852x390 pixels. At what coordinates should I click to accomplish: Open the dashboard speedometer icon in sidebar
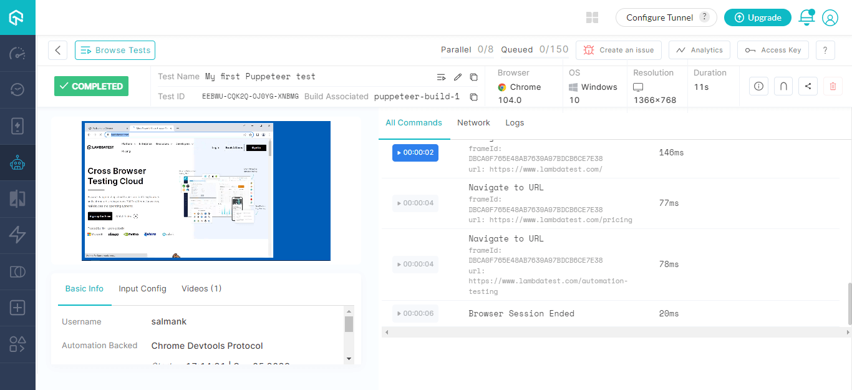[17, 54]
